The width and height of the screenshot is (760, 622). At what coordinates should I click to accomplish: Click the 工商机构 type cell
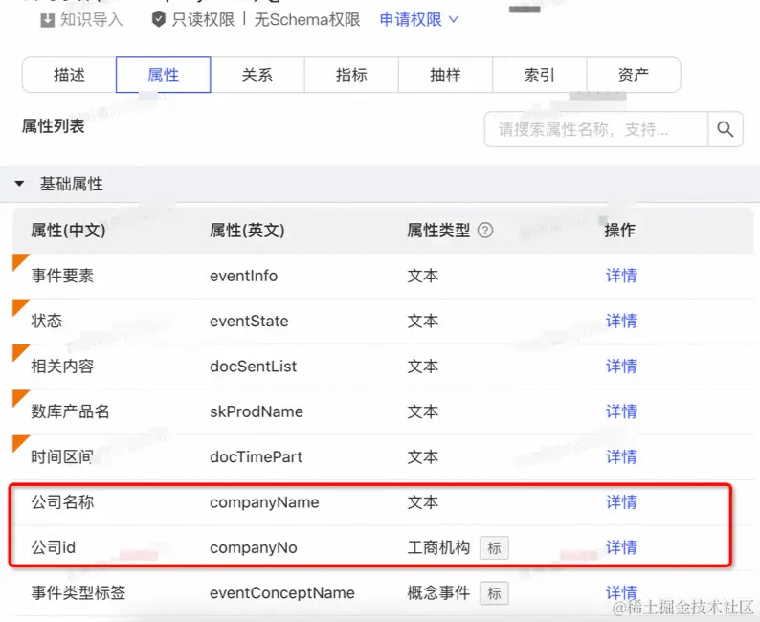[x=438, y=547]
